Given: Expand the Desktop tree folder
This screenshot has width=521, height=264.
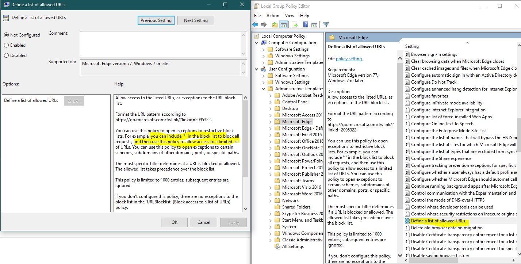Looking at the screenshot, I should 270,108.
